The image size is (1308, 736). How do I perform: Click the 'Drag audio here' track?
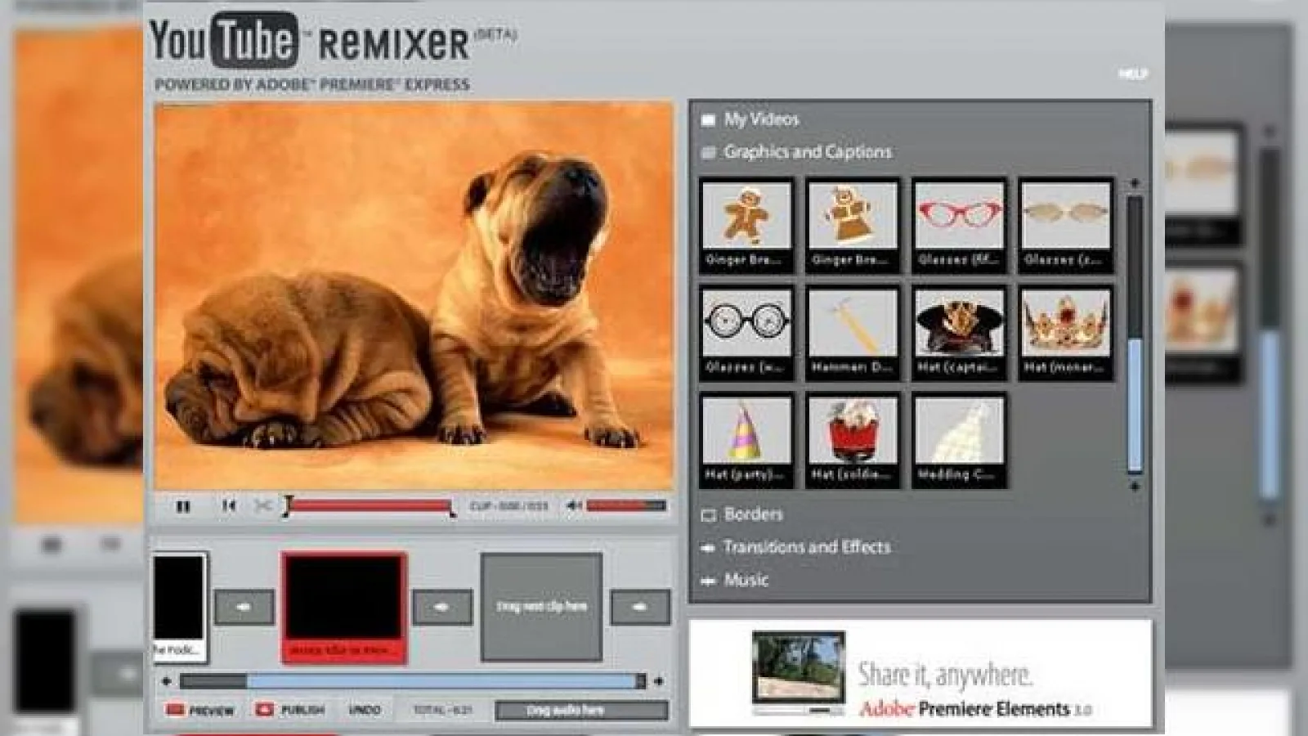(581, 710)
